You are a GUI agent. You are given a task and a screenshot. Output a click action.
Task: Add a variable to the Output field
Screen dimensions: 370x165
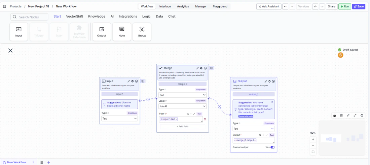263,135
